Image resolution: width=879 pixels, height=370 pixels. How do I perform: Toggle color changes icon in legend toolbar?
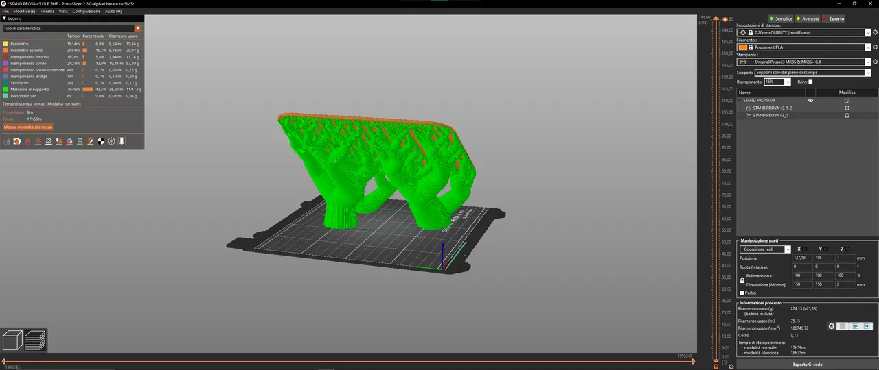pyautogui.click(x=69, y=141)
